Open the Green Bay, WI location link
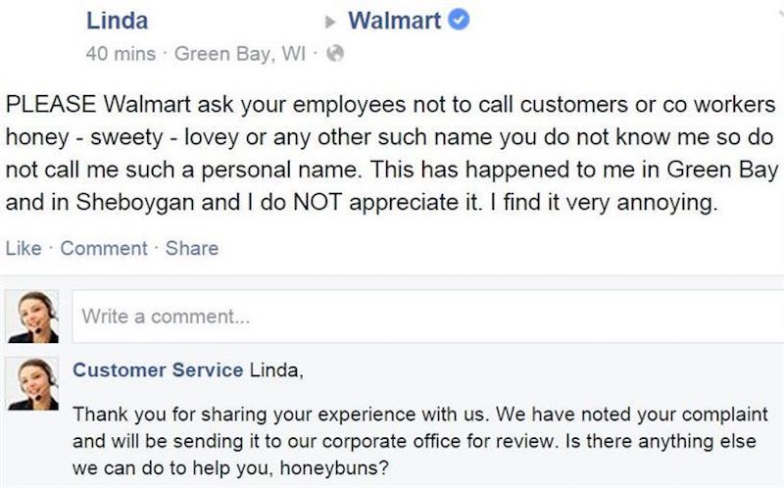784x488 pixels. click(239, 54)
